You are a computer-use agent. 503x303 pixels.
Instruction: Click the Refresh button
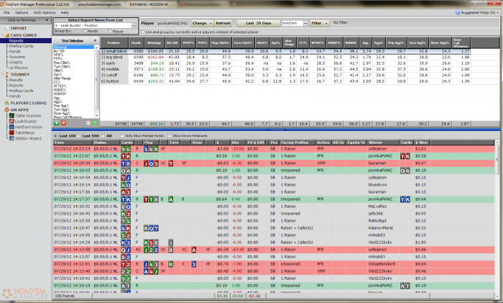coord(223,23)
